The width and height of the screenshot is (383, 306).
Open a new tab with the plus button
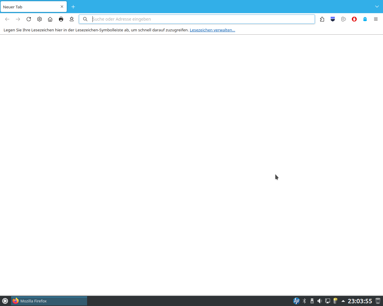(73, 7)
